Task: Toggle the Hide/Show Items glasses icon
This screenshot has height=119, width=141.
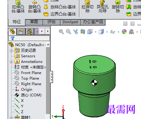Action: tap(112, 32)
